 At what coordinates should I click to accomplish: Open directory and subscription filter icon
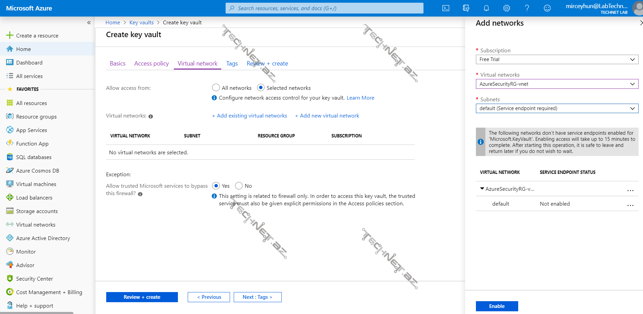466,8
